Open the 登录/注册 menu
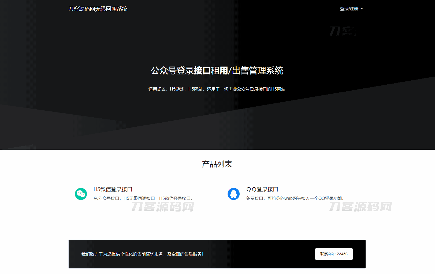 tap(349, 9)
